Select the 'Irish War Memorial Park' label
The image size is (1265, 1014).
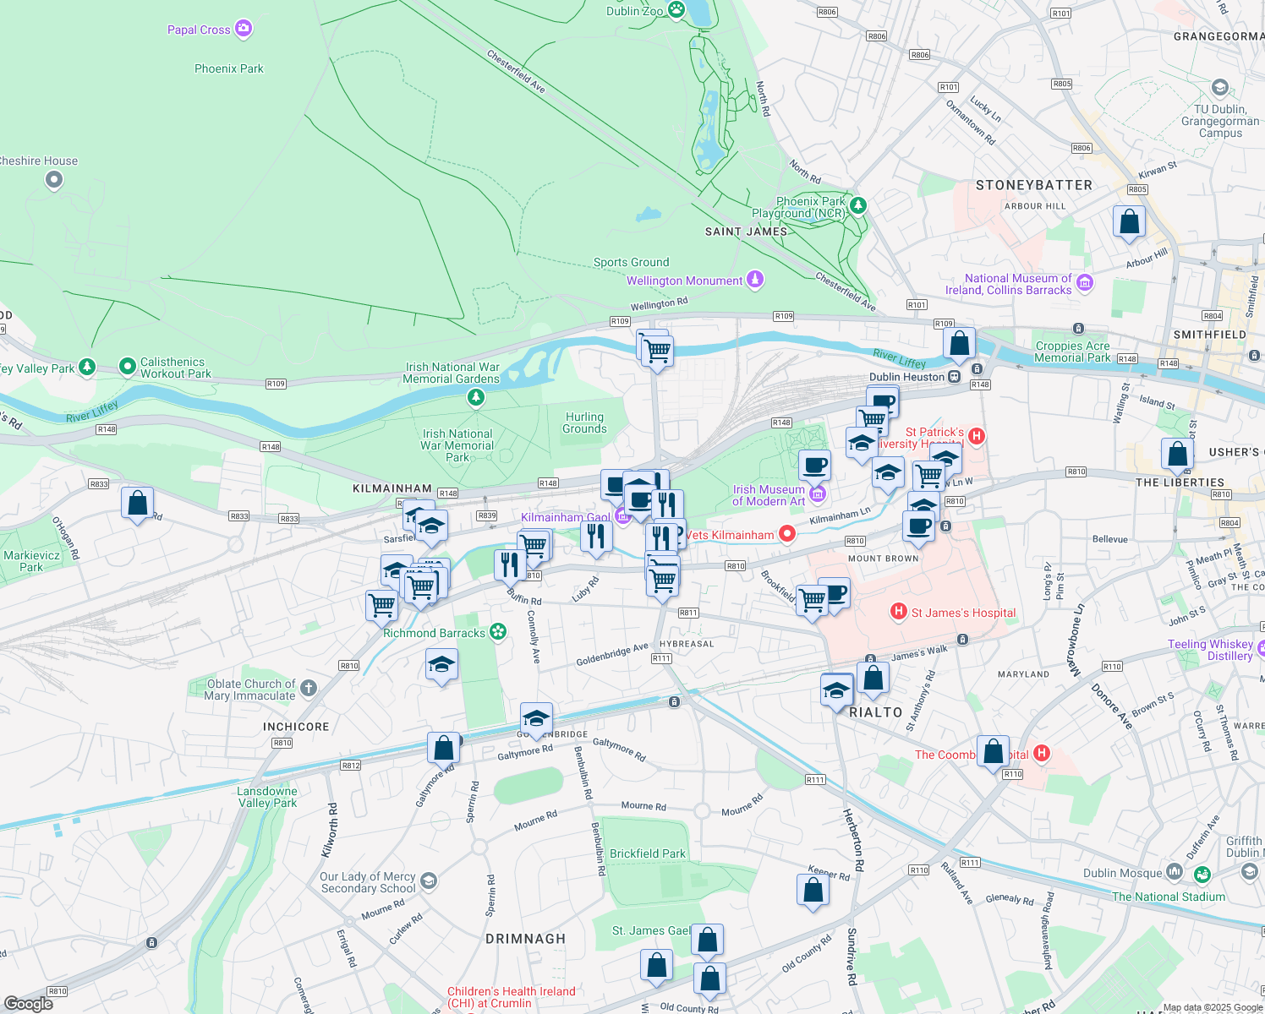[x=457, y=445]
